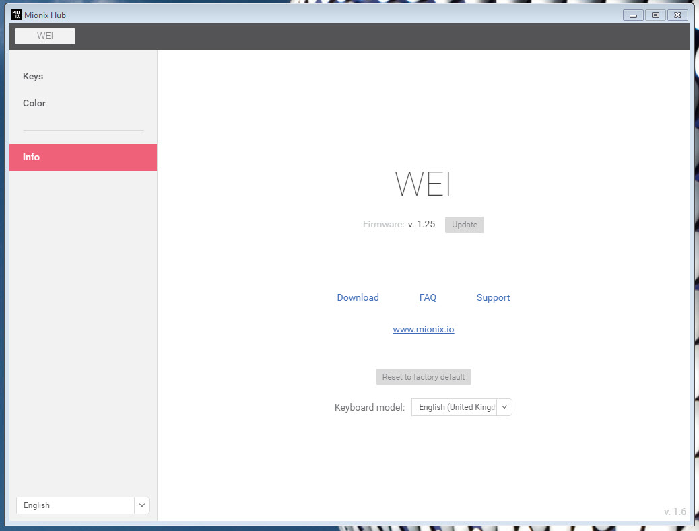This screenshot has height=531, width=699.
Task: Open the Keyboard model combo box
Action: point(462,407)
